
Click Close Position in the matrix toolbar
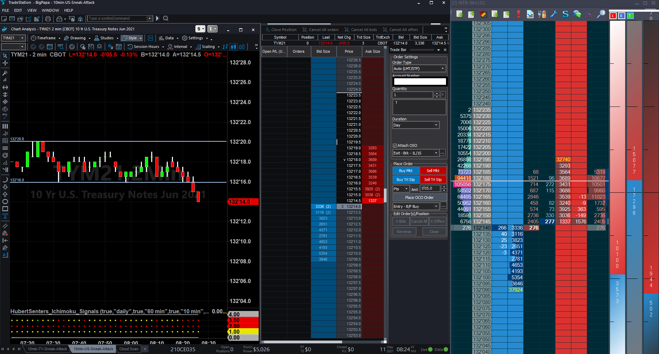[x=280, y=30]
